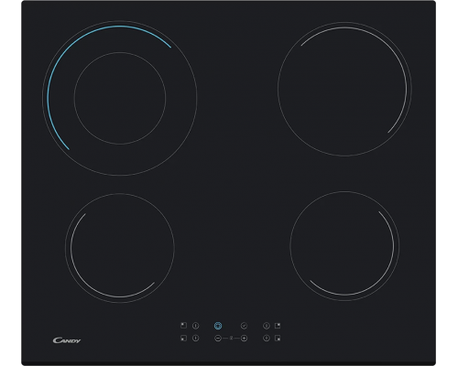The height and width of the screenshot is (366, 458).
Task: Tap the front-left zone position square indicator
Action: tap(183, 338)
